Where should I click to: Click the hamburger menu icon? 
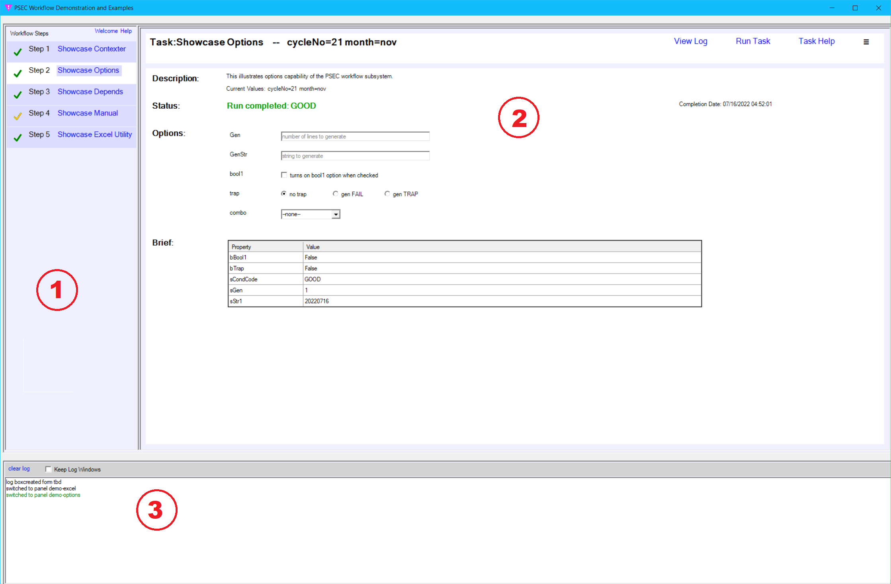[866, 42]
